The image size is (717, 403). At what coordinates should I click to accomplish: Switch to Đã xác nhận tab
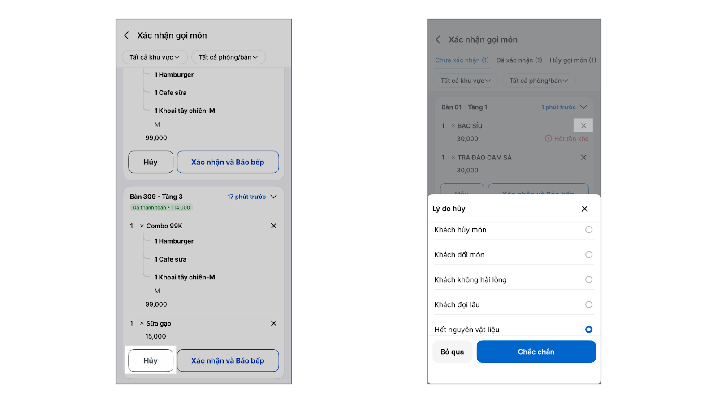pos(519,60)
